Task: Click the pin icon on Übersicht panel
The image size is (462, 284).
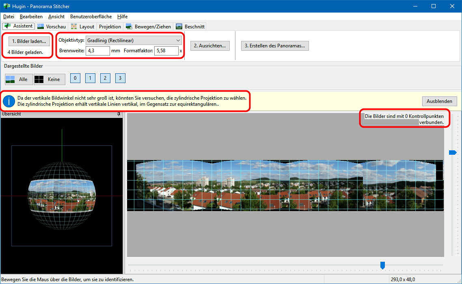Action: pyautogui.click(x=119, y=114)
